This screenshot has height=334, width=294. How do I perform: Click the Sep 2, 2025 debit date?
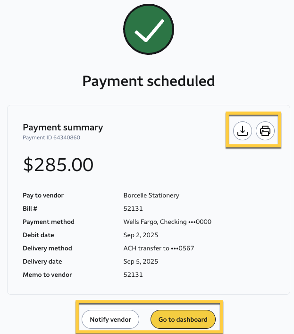click(x=141, y=235)
